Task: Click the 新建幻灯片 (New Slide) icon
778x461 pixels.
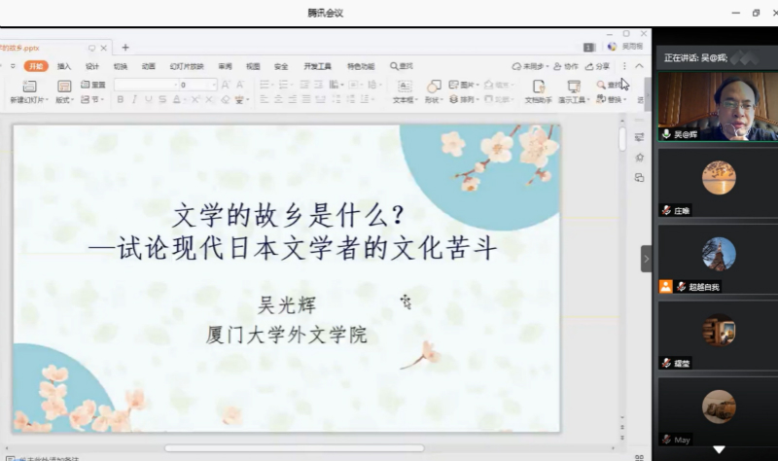Action: [28, 88]
